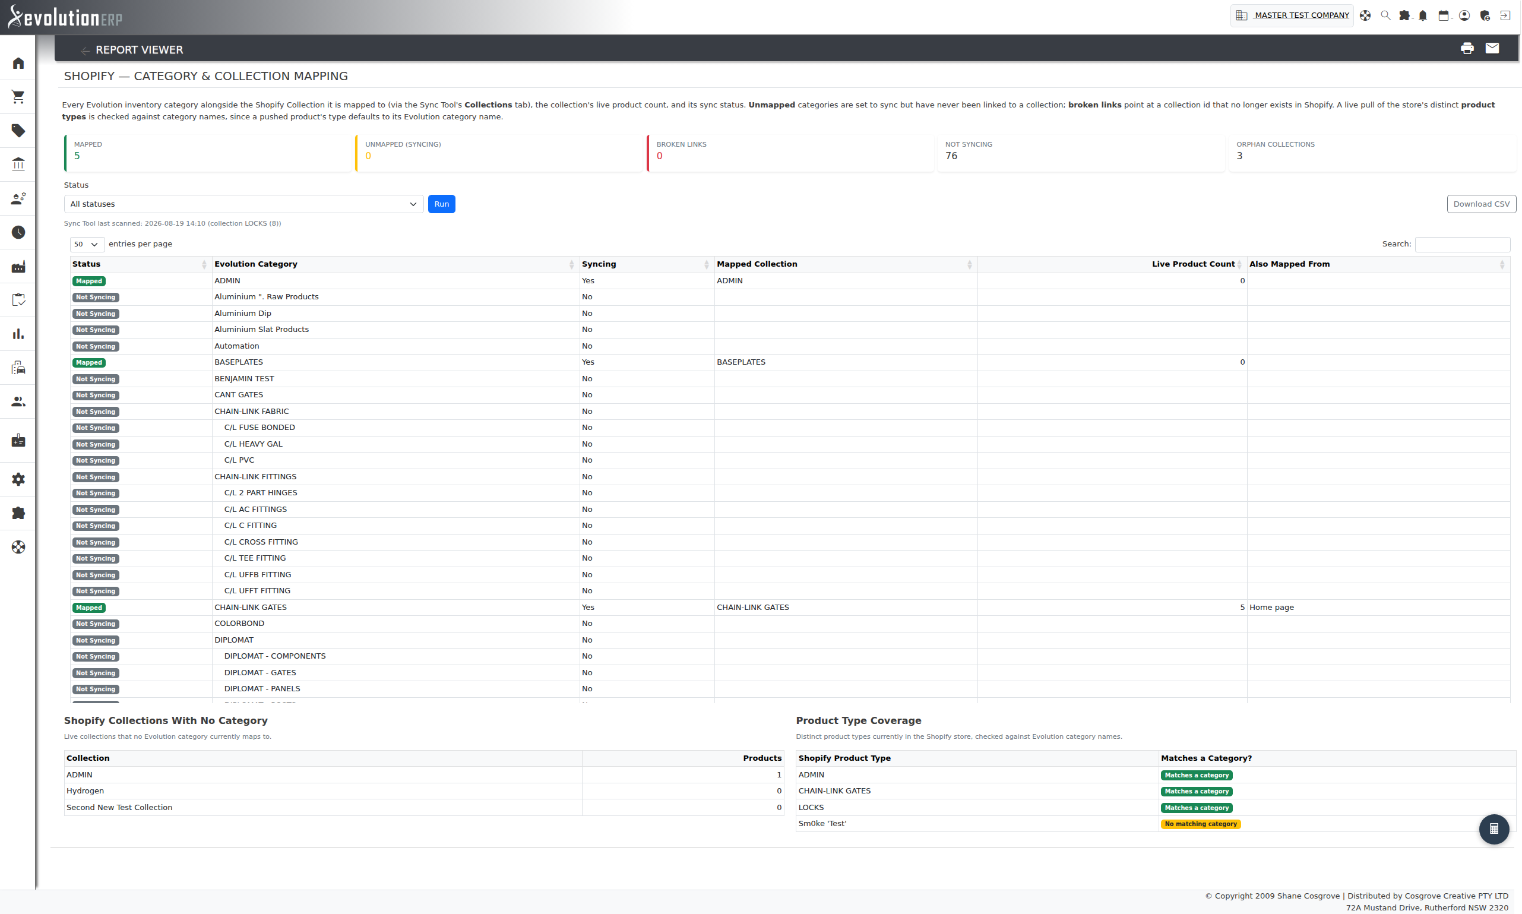Screen dimensions: 1522x914
Task: Click the magnifier search icon in the header
Action: pyautogui.click(x=1385, y=15)
